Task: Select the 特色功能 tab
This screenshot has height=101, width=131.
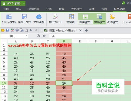Action: point(119,9)
